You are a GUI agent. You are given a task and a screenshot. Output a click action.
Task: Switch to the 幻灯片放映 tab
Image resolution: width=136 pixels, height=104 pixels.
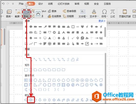click(x=64, y=4)
